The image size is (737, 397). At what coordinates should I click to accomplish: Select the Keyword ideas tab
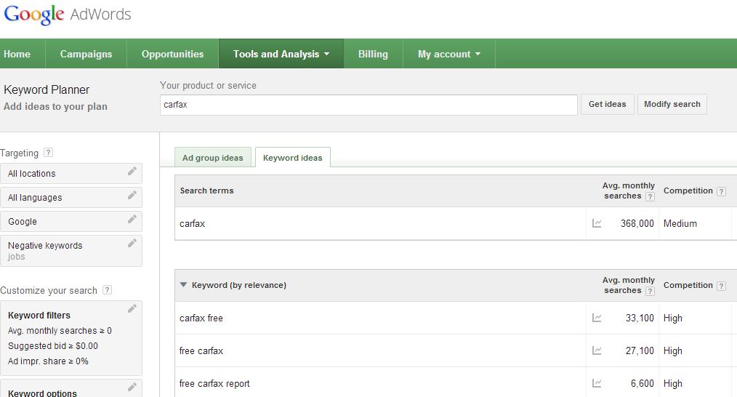coord(293,158)
